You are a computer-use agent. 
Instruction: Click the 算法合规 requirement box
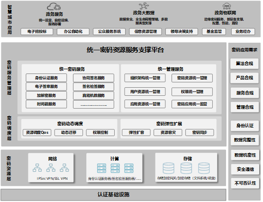245,64
